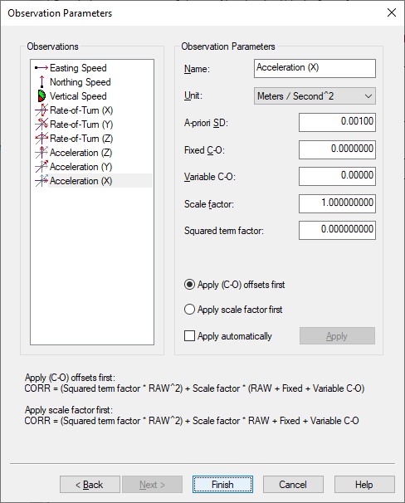Click the disabled Next button
The height and width of the screenshot is (503, 405).
[x=152, y=485]
